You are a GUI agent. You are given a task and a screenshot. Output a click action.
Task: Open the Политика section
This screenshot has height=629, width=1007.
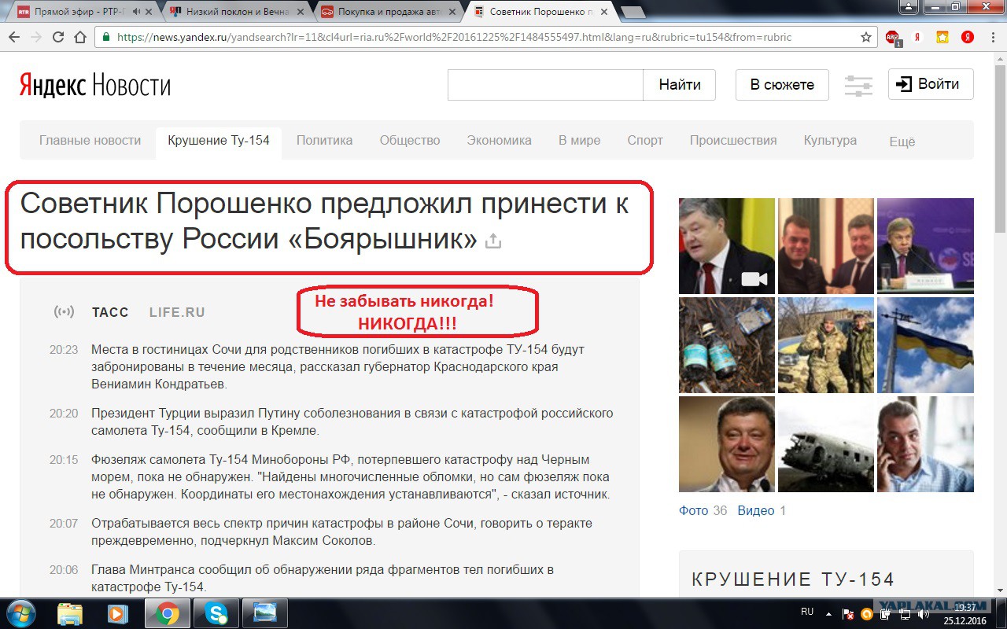tap(324, 141)
